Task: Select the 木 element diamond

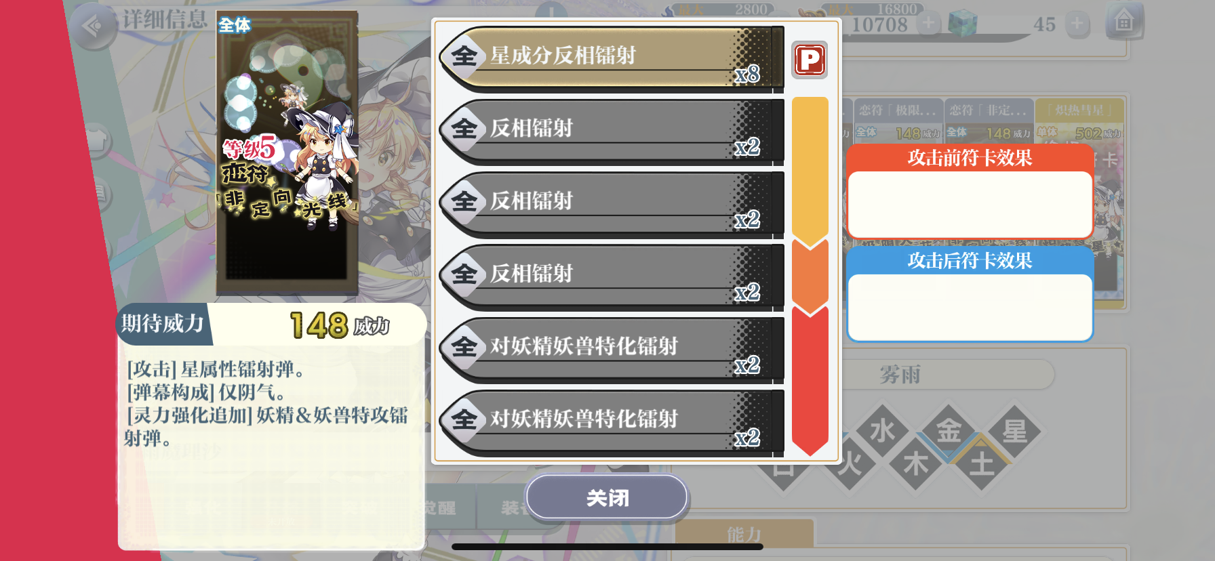Action: [x=915, y=464]
